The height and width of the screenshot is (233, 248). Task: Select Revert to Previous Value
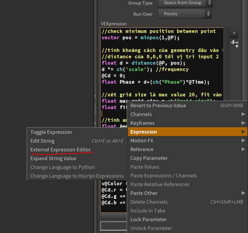(187, 105)
